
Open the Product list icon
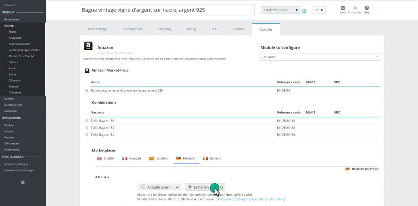click(355, 10)
